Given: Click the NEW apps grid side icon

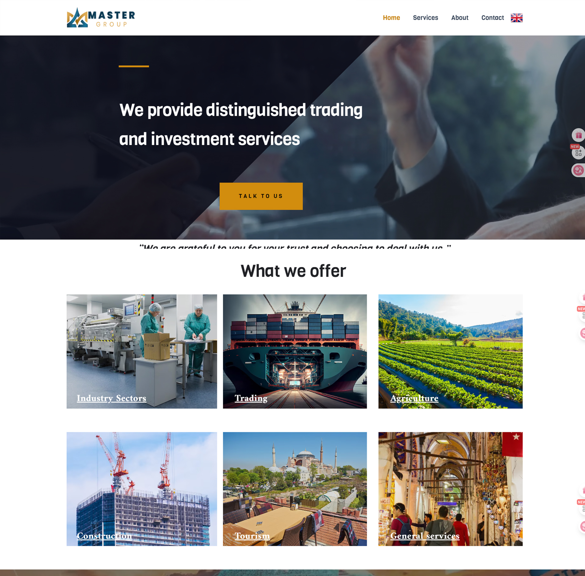Looking at the screenshot, I should click(x=578, y=152).
